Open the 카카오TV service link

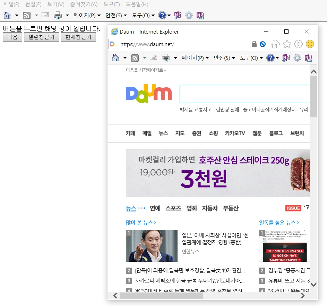235,133
